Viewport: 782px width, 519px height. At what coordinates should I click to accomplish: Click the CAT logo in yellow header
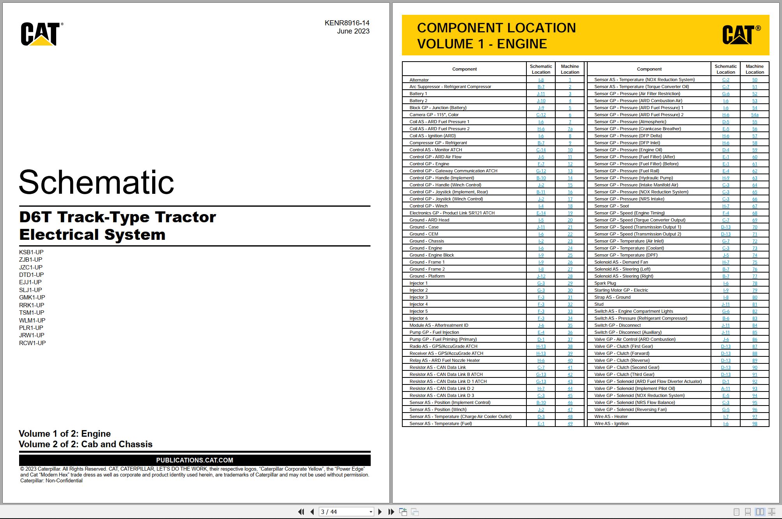coord(741,34)
